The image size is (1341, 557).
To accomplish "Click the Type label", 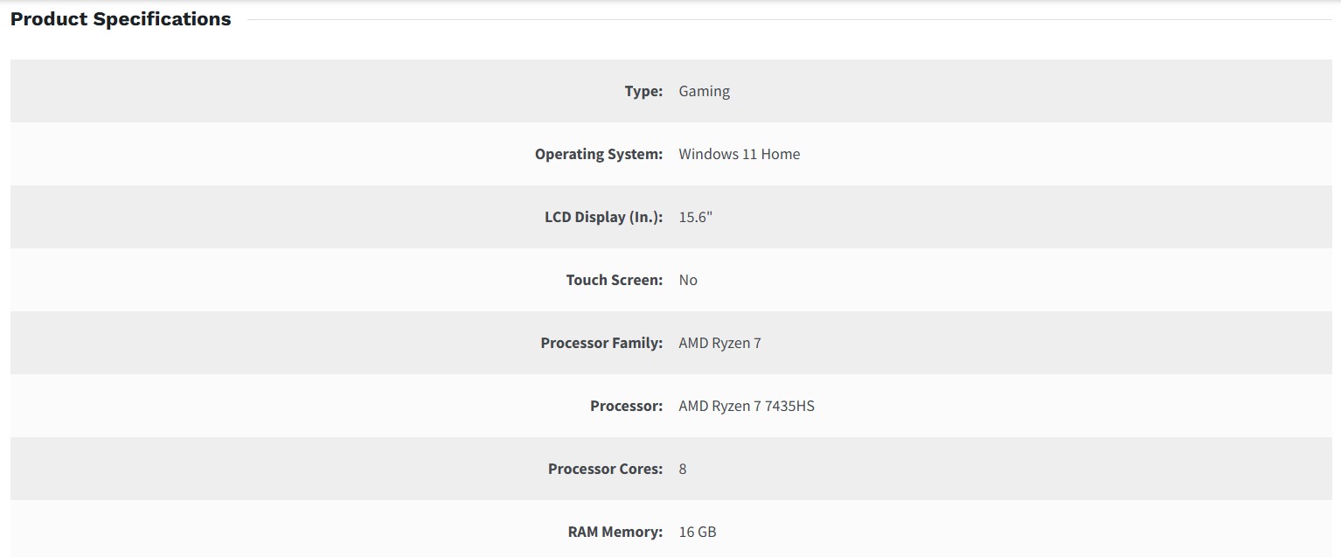I will (x=643, y=91).
